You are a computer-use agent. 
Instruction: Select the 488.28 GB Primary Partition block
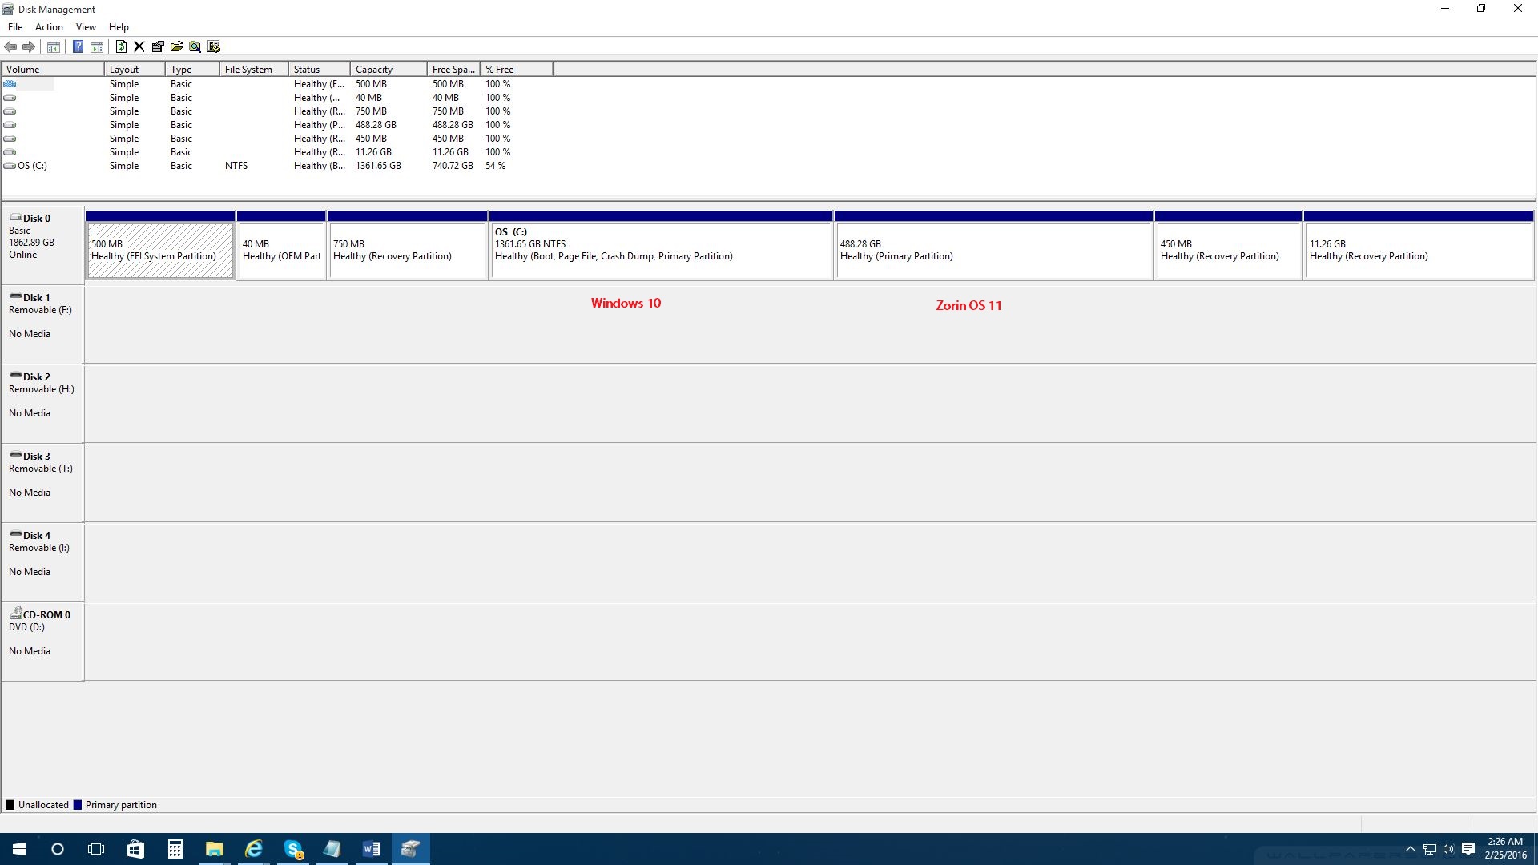pyautogui.click(x=993, y=251)
